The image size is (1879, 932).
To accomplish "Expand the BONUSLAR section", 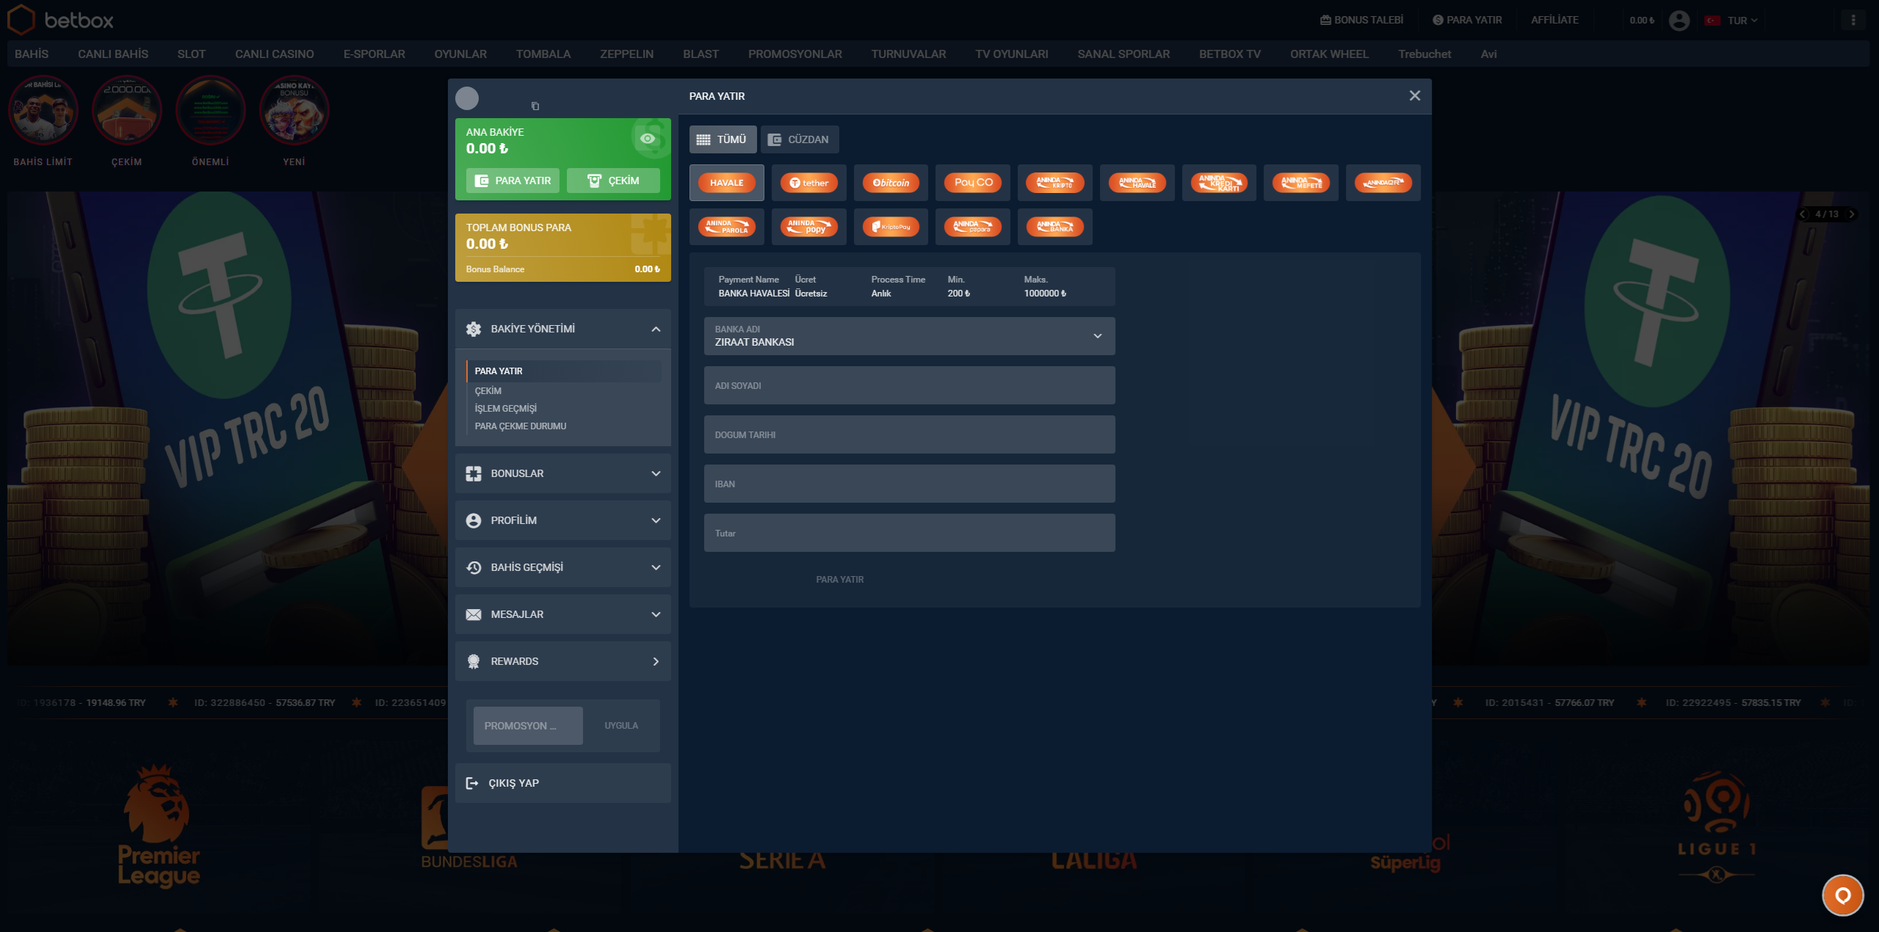I will tap(562, 473).
